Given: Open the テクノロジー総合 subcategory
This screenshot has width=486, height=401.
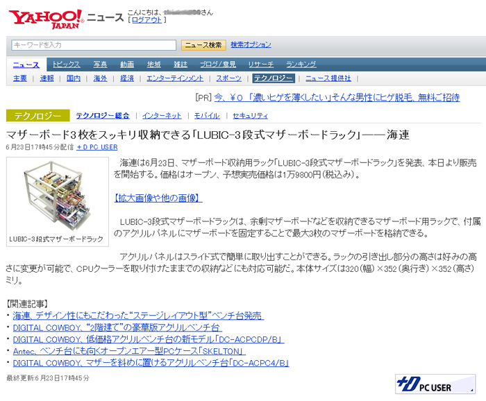Looking at the screenshot, I should (x=103, y=116).
